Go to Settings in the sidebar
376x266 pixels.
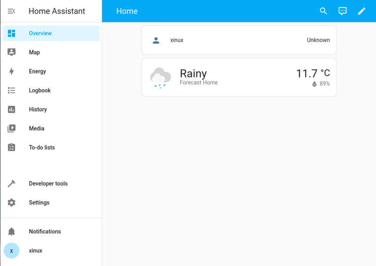[39, 203]
